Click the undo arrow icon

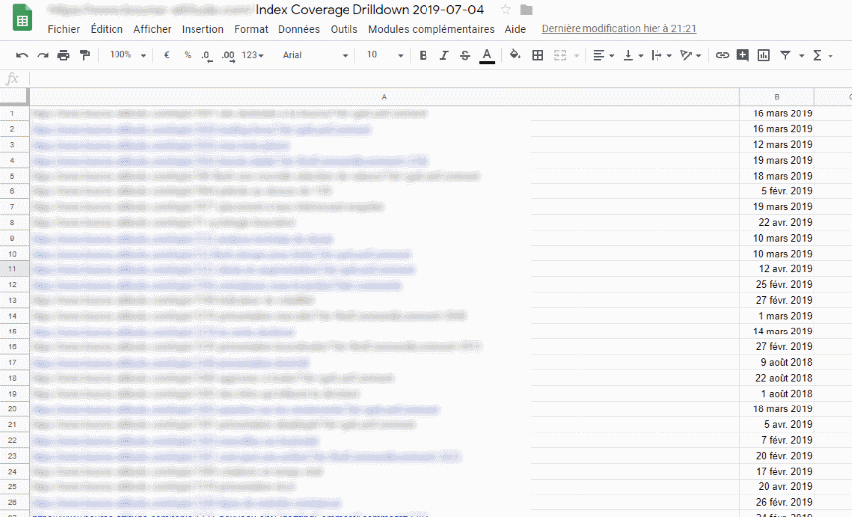tap(22, 56)
